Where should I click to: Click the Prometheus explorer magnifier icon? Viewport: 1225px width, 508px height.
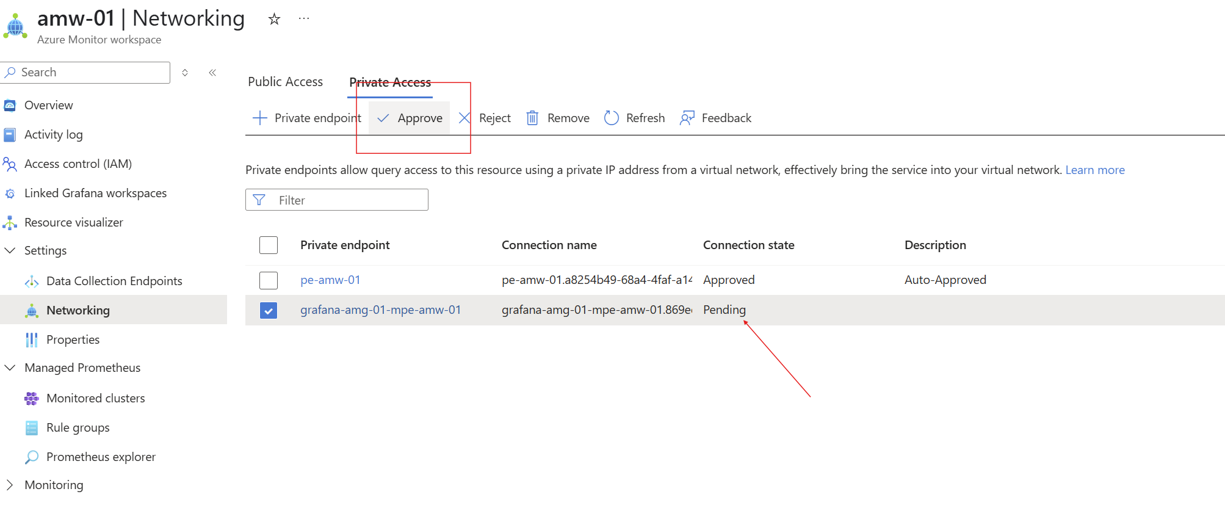click(x=32, y=457)
